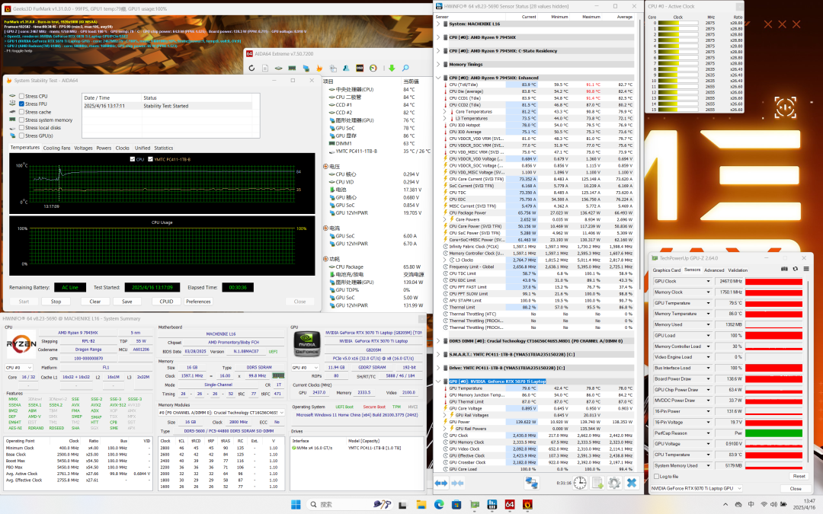Click the GPU Load red graph bar

click(773, 336)
